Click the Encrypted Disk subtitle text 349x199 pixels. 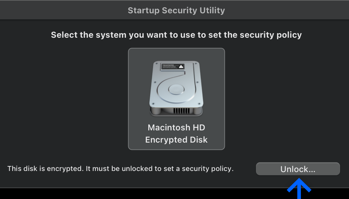[176, 140]
